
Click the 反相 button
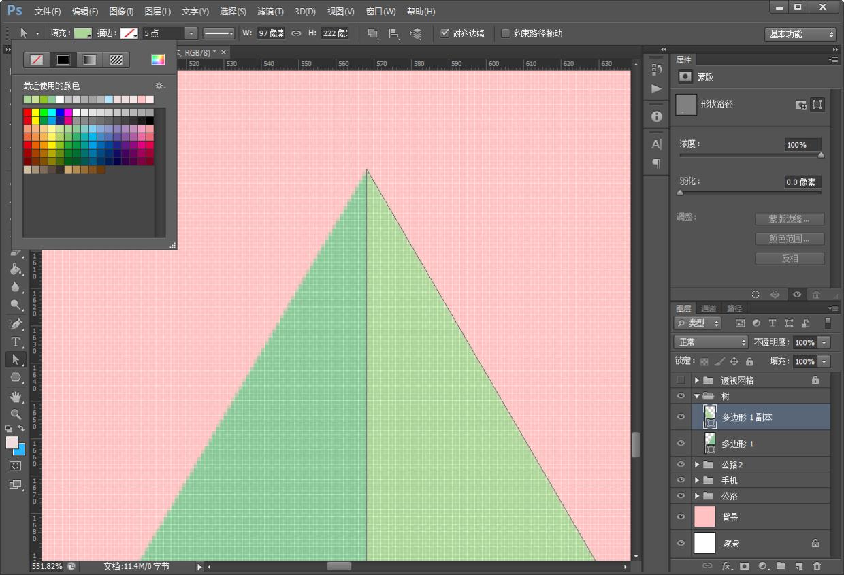[790, 259]
